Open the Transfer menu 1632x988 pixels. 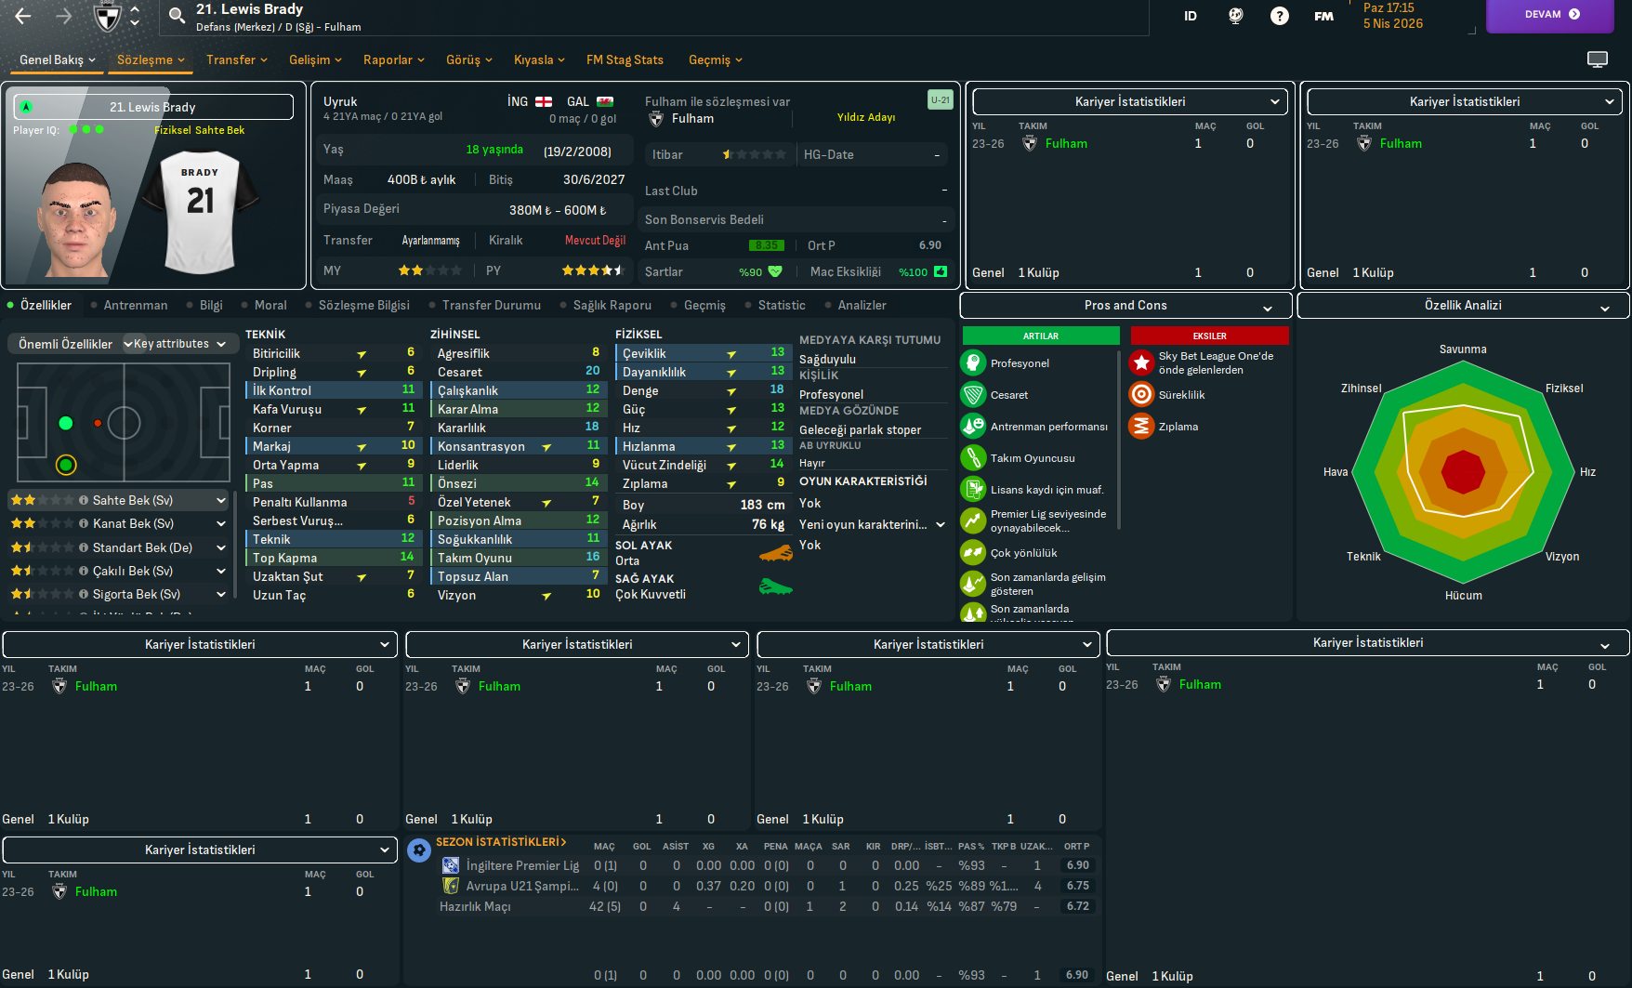tap(237, 59)
